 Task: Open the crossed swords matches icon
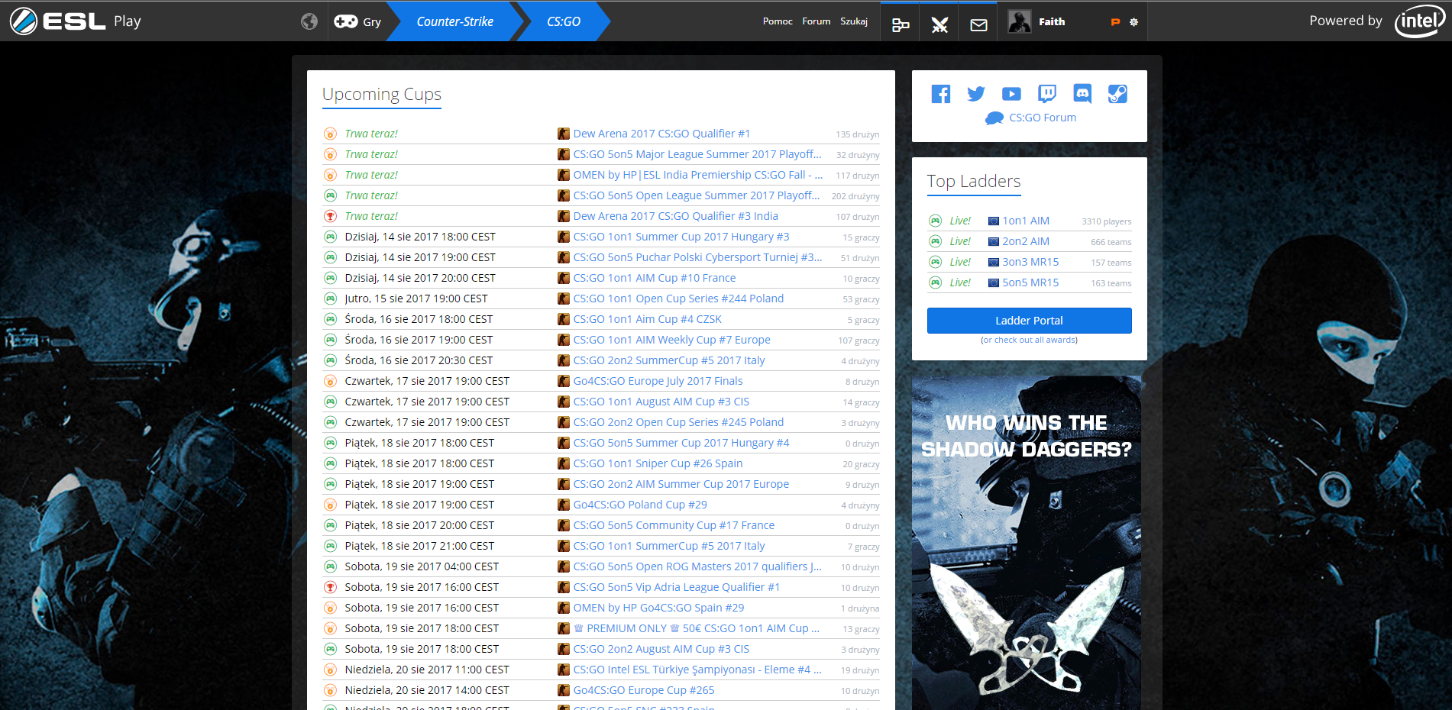tap(939, 25)
